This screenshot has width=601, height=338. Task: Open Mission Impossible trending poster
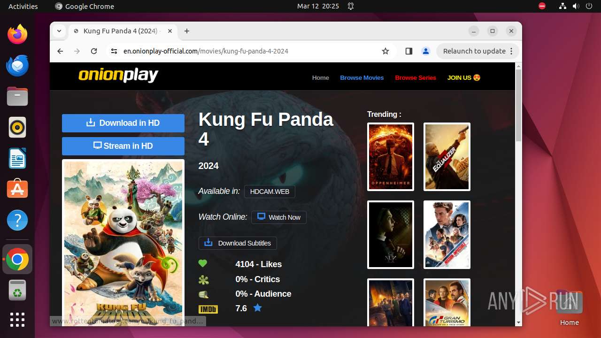pyautogui.click(x=447, y=235)
